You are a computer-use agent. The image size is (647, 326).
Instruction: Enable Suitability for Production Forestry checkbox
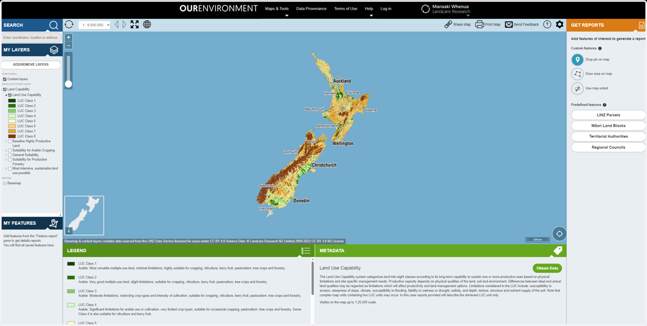pos(10,159)
